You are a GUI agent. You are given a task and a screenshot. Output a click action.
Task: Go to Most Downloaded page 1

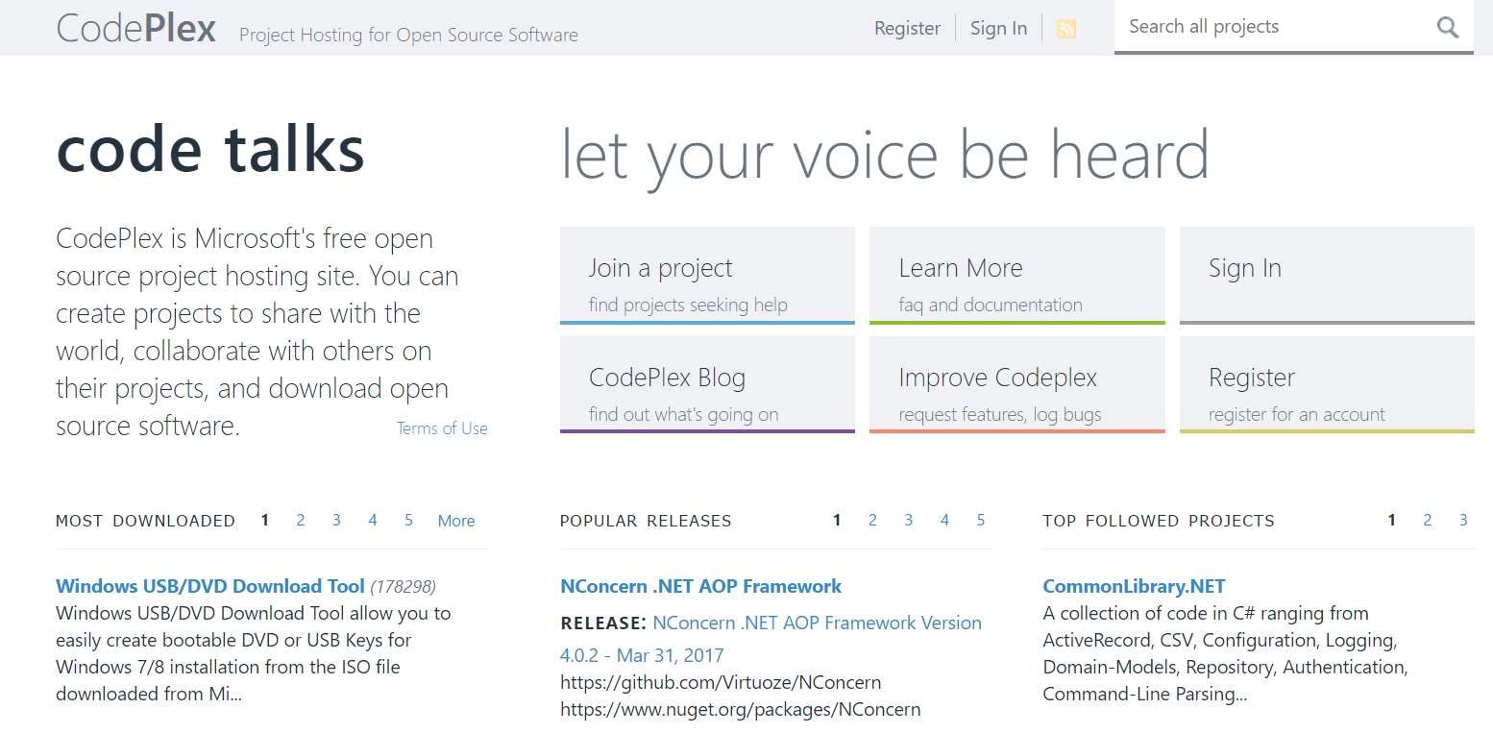tap(265, 520)
